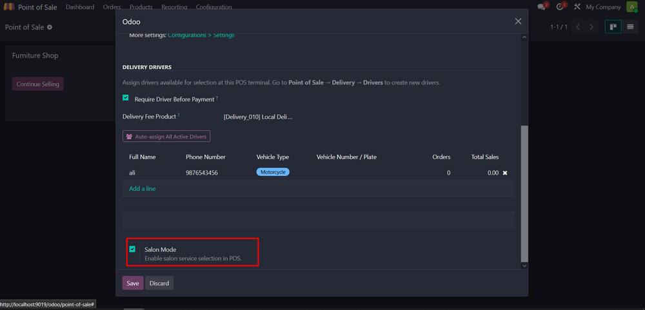Sort by Orders column header
This screenshot has width=645, height=310.
tap(441, 157)
